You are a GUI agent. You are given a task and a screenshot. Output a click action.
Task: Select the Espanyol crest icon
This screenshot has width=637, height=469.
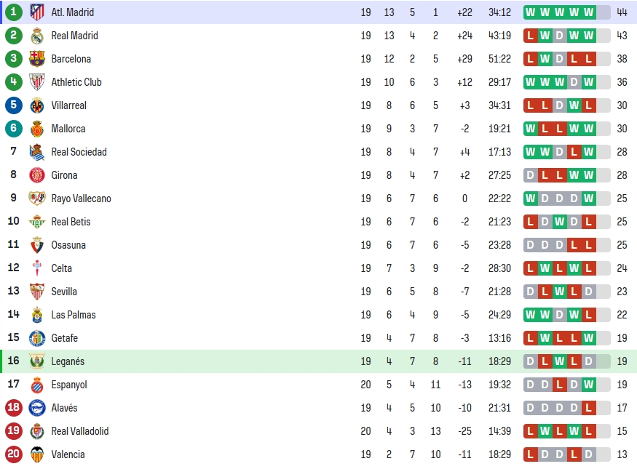(37, 385)
